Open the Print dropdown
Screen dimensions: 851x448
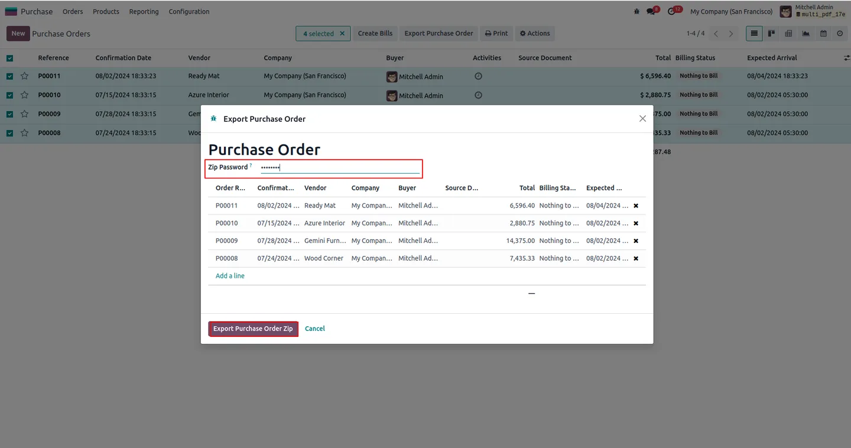coord(496,34)
